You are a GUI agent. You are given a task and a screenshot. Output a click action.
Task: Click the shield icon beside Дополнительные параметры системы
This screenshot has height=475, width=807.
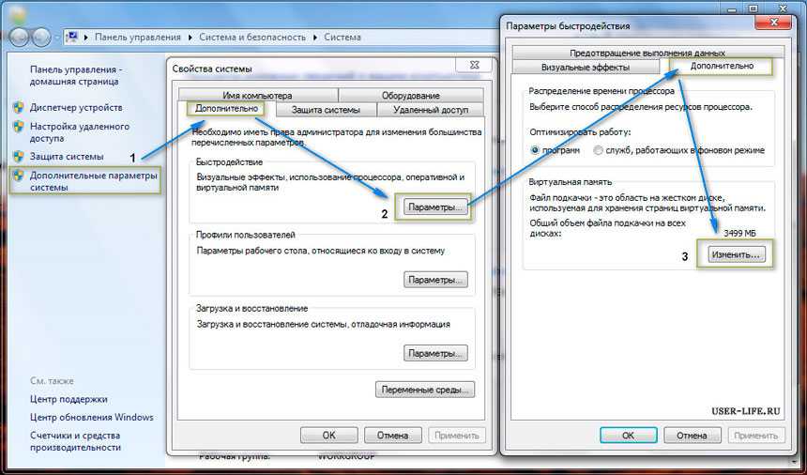(x=18, y=175)
